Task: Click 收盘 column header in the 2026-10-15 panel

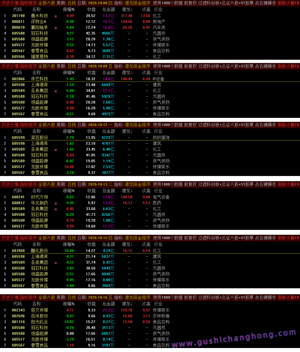Action: coord(92,244)
